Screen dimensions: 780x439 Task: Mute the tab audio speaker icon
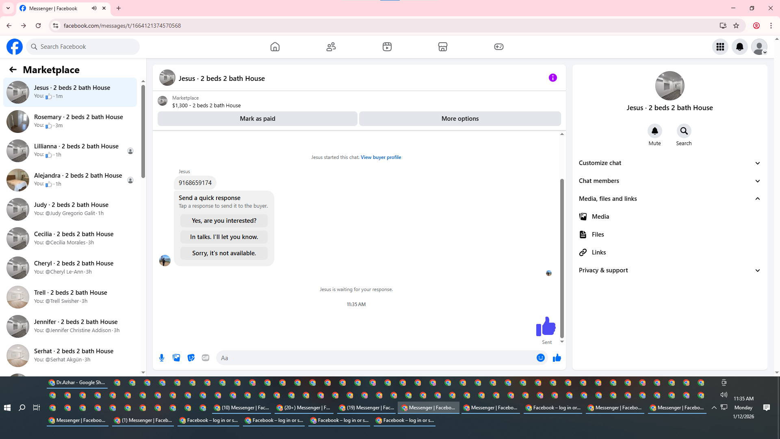point(94,8)
